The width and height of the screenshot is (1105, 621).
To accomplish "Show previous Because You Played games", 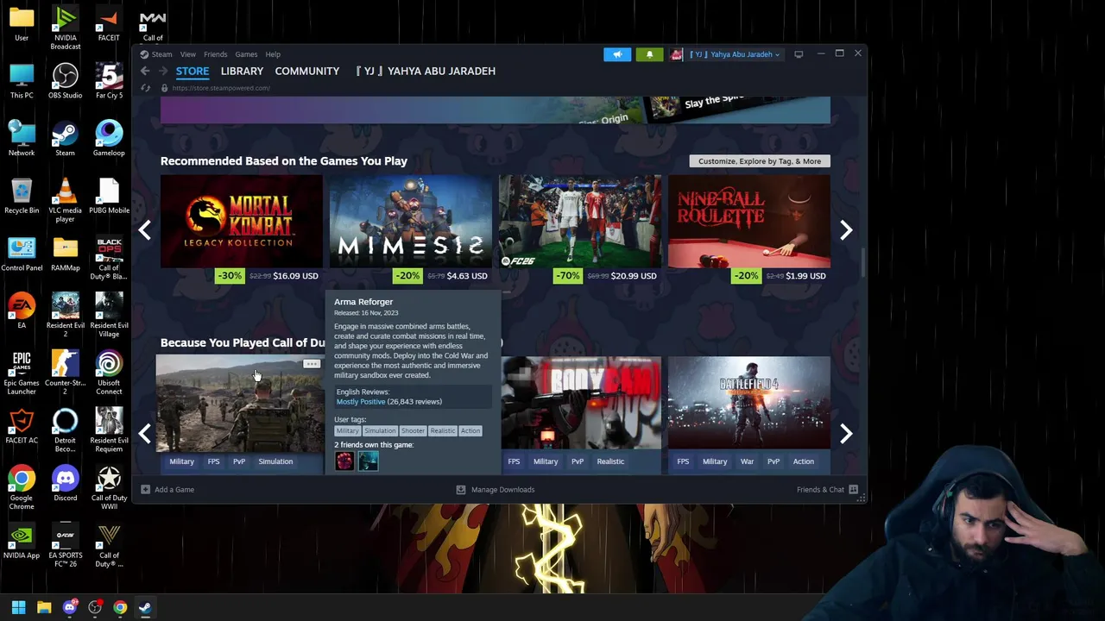I will click(145, 433).
